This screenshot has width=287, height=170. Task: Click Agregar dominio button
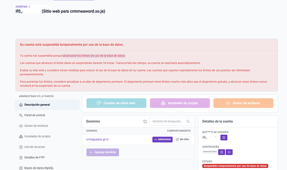[x=103, y=152]
